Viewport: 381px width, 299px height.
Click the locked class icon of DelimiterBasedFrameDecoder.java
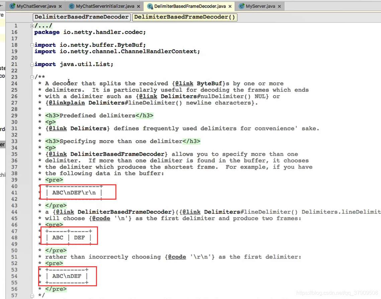click(x=150, y=6)
